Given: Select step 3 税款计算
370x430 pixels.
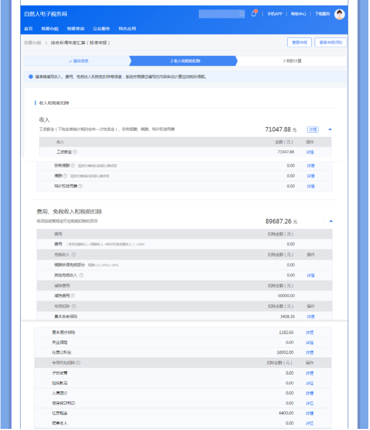Looking at the screenshot, I should pos(292,61).
